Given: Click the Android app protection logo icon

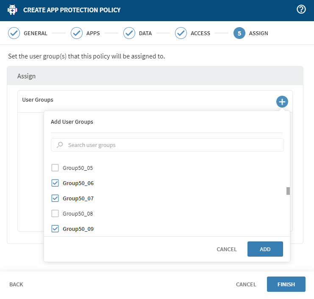Looking at the screenshot, I should (x=12, y=10).
